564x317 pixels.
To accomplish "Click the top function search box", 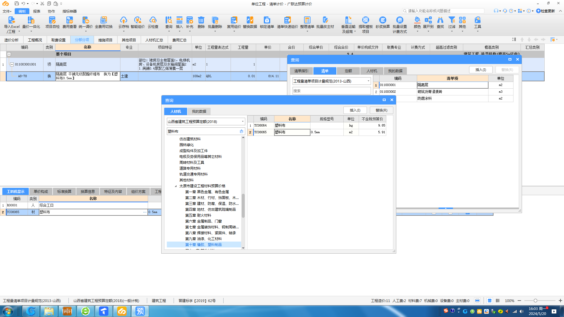I will pyautogui.click(x=443, y=11).
